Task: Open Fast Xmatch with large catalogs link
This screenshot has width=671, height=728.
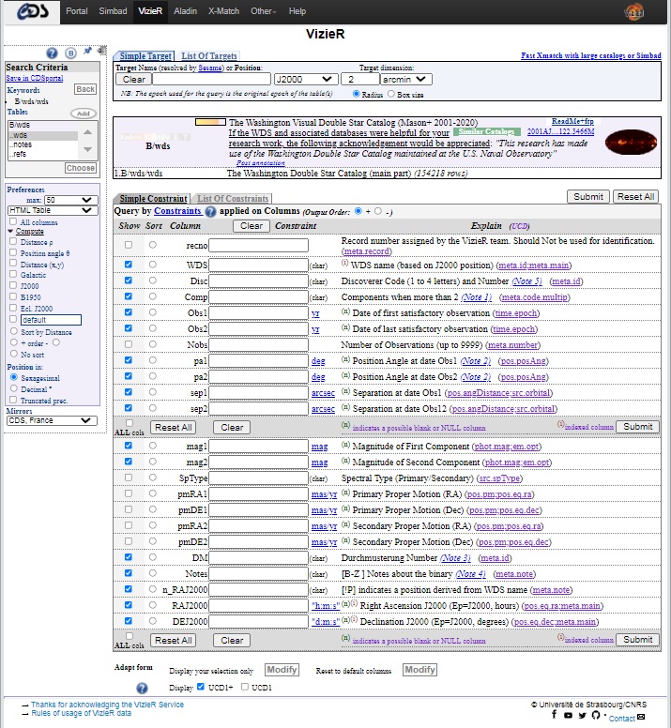Action: (590, 55)
